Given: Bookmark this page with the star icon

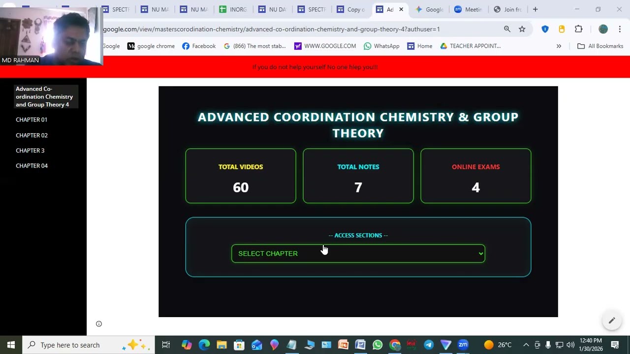Looking at the screenshot, I should [x=522, y=29].
